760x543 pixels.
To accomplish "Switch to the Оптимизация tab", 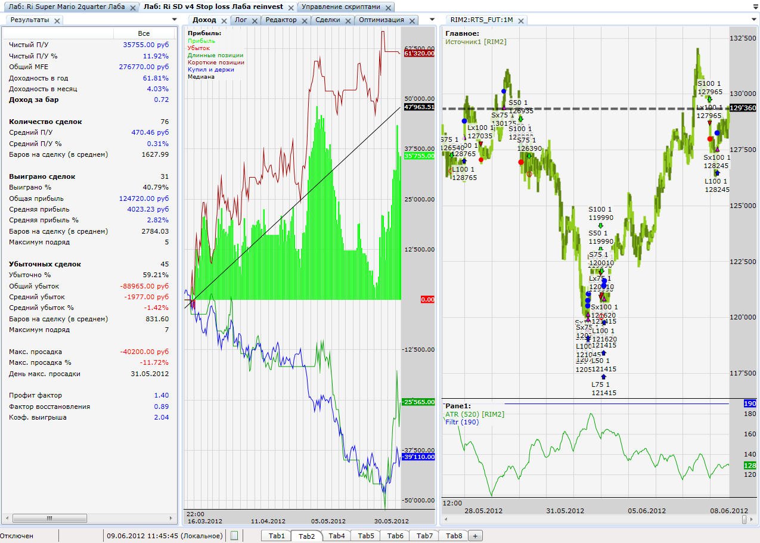I will tap(381, 20).
